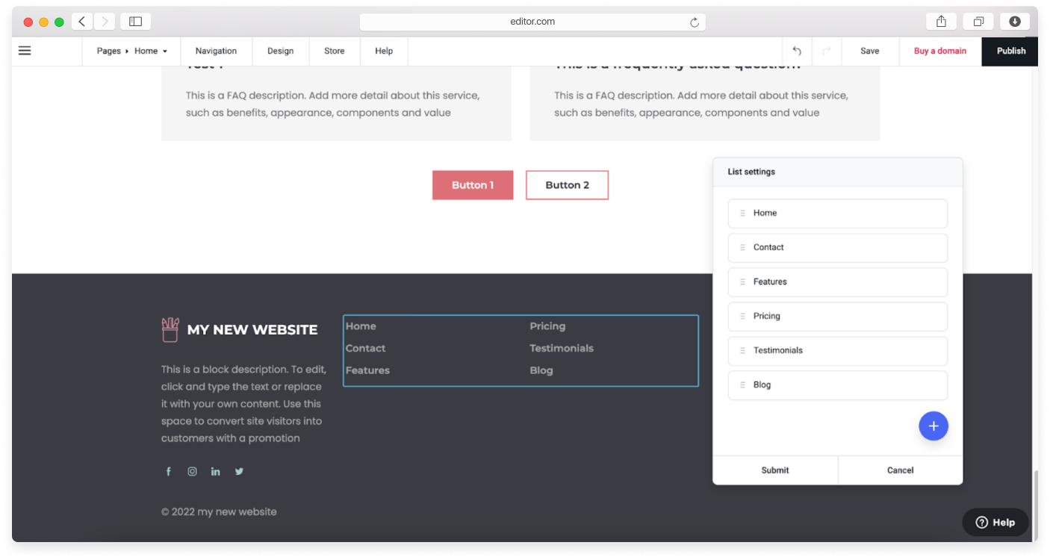Screen dimensions: 1050x560
Task: Toggle the Safari sidebar button
Action: pyautogui.click(x=135, y=22)
